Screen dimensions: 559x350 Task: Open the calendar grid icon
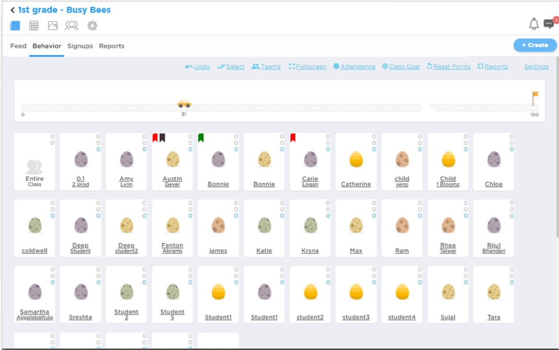(34, 25)
